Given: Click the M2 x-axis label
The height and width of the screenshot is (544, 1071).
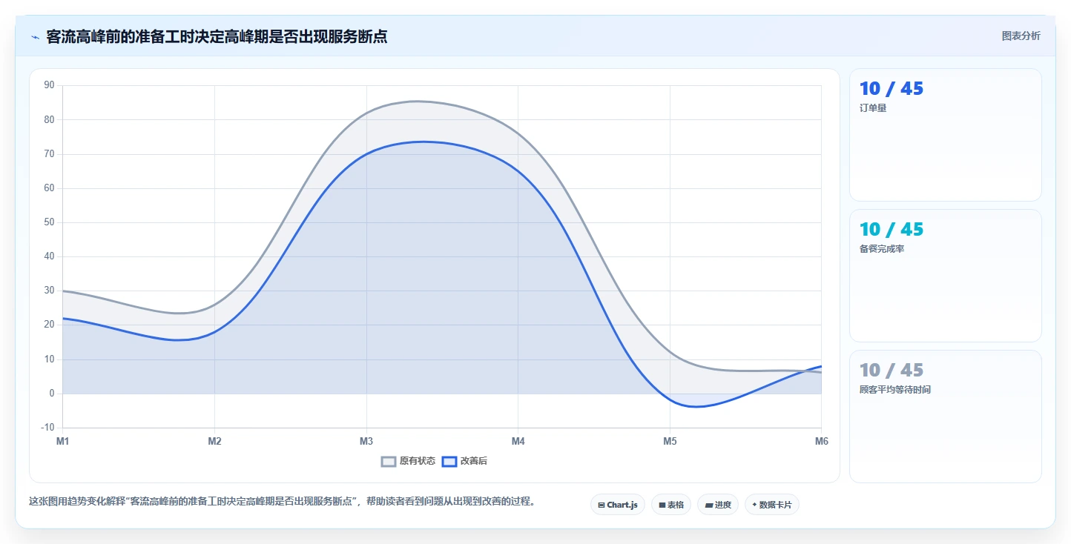Looking at the screenshot, I should 214,442.
